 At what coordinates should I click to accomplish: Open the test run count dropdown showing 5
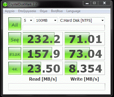tap(28, 20)
